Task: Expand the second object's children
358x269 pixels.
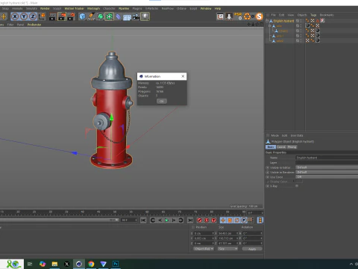Action: click(x=269, y=26)
